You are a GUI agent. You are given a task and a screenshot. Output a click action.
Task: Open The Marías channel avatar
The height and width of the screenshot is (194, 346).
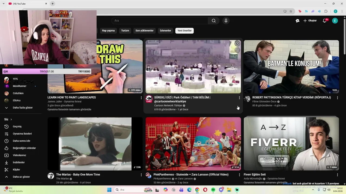[51, 176]
